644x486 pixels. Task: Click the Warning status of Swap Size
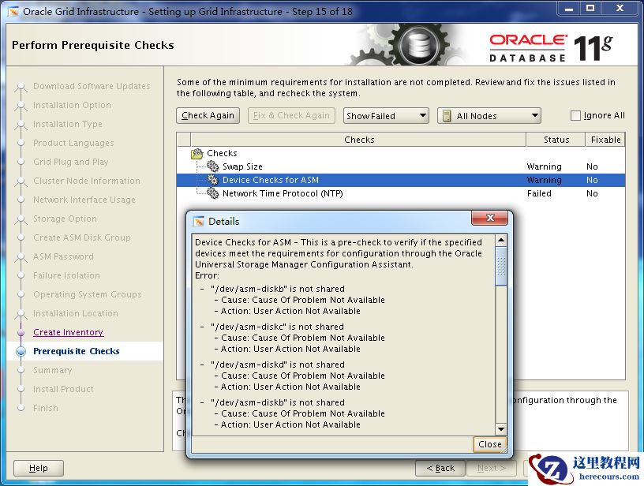[x=545, y=166]
